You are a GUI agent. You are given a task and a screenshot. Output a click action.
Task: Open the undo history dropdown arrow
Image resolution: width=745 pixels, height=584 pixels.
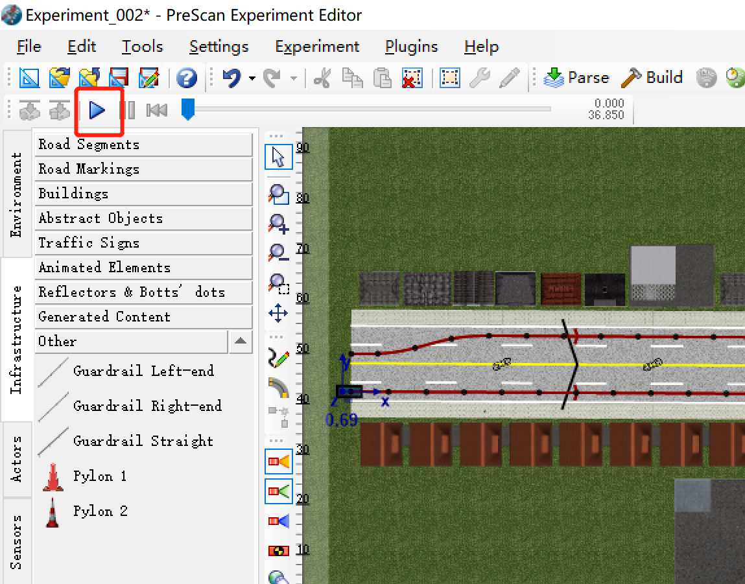252,78
